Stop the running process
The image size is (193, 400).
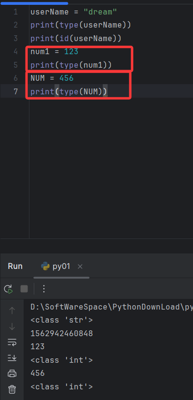pyautogui.click(x=24, y=289)
